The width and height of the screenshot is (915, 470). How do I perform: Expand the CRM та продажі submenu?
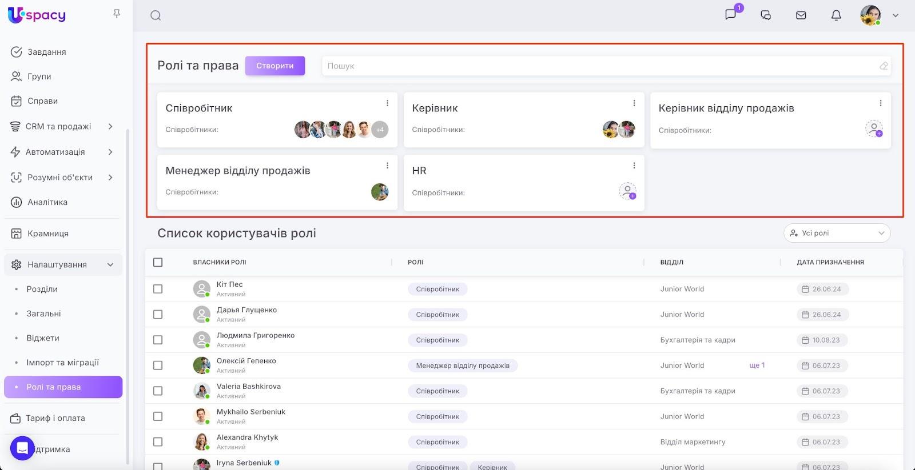pyautogui.click(x=110, y=126)
